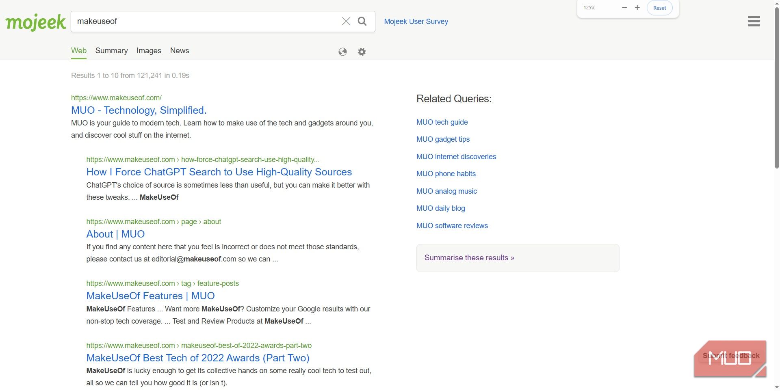Open the Mojeek User Survey link
This screenshot has width=780, height=391.
[416, 22]
